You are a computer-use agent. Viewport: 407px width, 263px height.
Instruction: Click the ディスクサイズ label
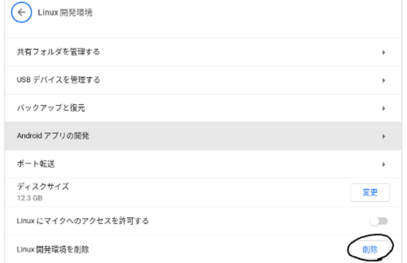pos(43,187)
